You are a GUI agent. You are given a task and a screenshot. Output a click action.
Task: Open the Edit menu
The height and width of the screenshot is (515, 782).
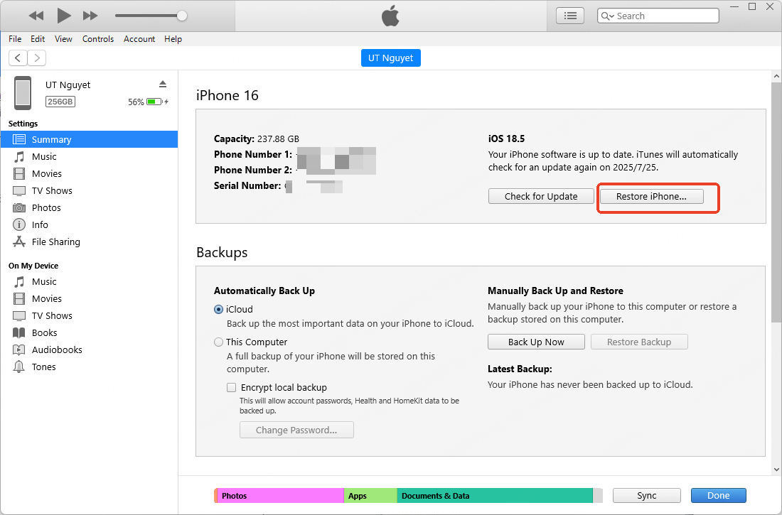(x=38, y=39)
